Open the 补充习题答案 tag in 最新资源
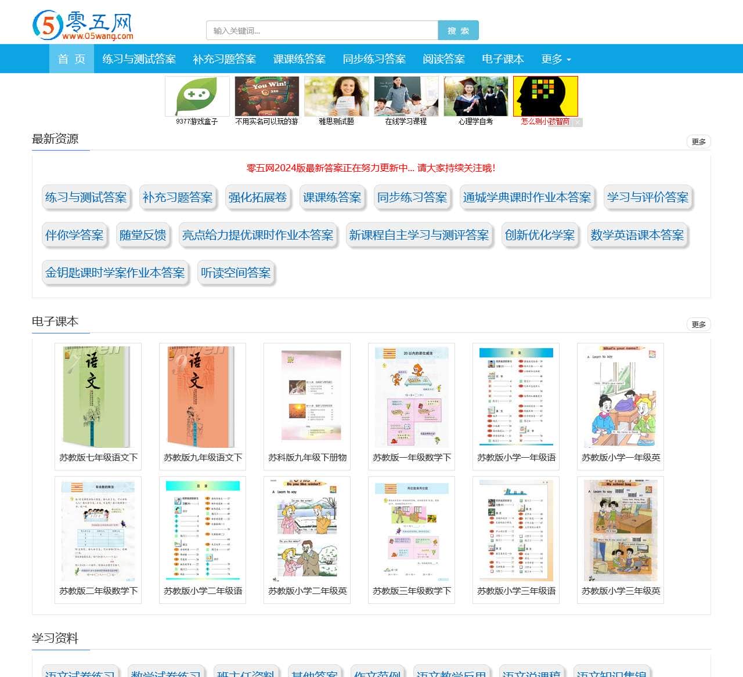The image size is (743, 677). (x=178, y=197)
